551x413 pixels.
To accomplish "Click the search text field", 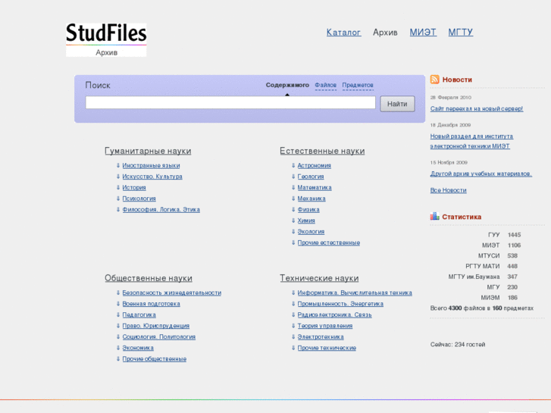I will (x=230, y=102).
